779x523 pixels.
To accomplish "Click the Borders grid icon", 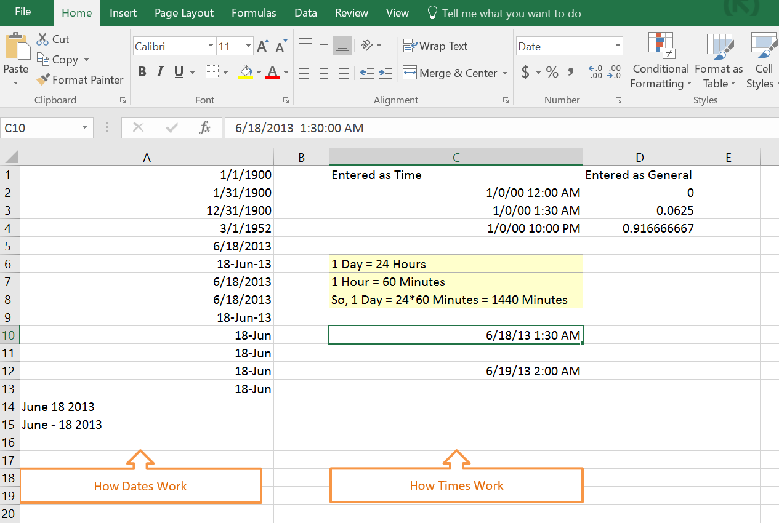I will 212,73.
